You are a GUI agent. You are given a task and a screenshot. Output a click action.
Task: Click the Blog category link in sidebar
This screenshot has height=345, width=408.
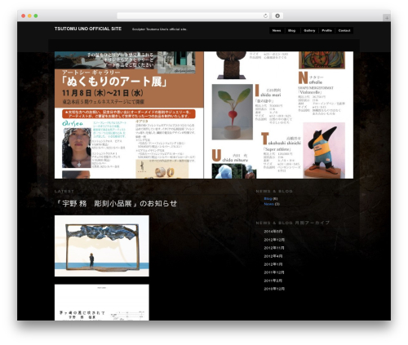[268, 199]
